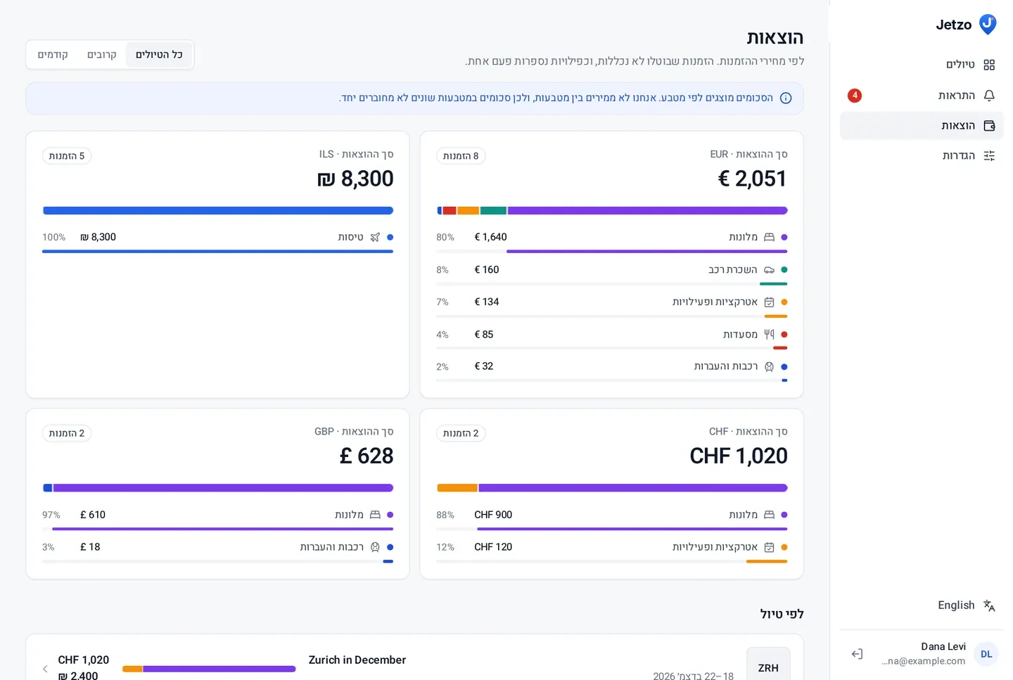Open the Zurich in December trip link
The width and height of the screenshot is (1013, 680).
tap(357, 660)
